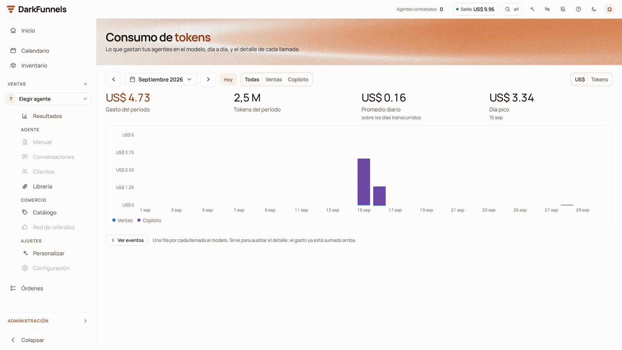The image size is (622, 350).
Task: Click the Órdenes list icon
Action: point(13,288)
